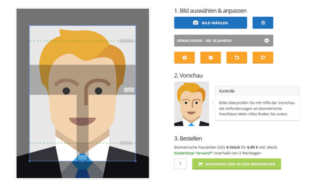Select the top-left crop frame handle
322x185 pixels.
30,26
